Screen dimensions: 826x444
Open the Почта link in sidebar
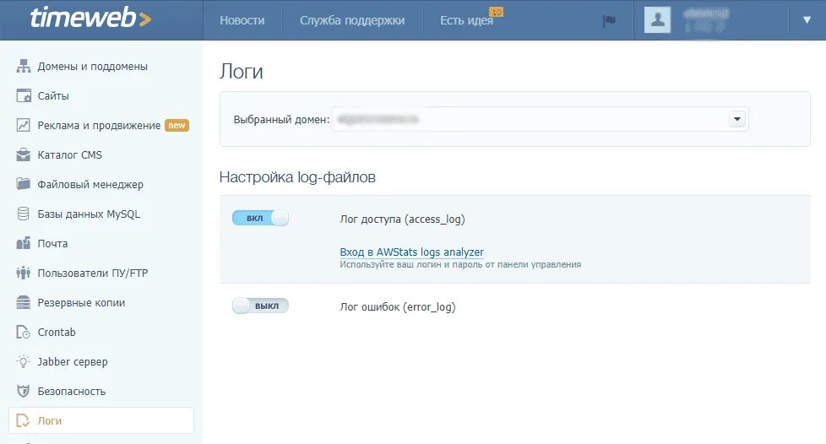(x=52, y=243)
